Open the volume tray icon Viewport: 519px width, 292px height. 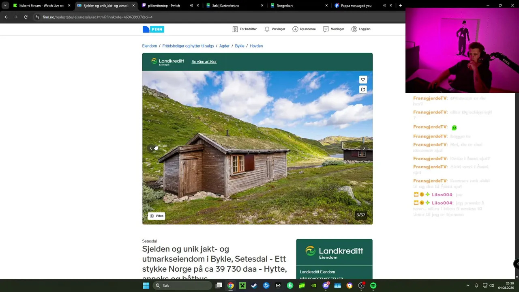(491, 286)
